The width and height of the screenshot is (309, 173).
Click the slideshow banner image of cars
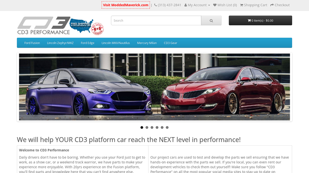coord(154,87)
